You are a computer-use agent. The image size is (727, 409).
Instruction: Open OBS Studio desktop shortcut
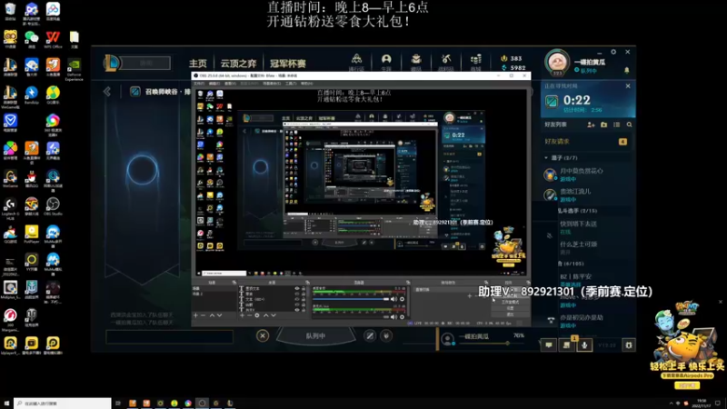(53, 206)
